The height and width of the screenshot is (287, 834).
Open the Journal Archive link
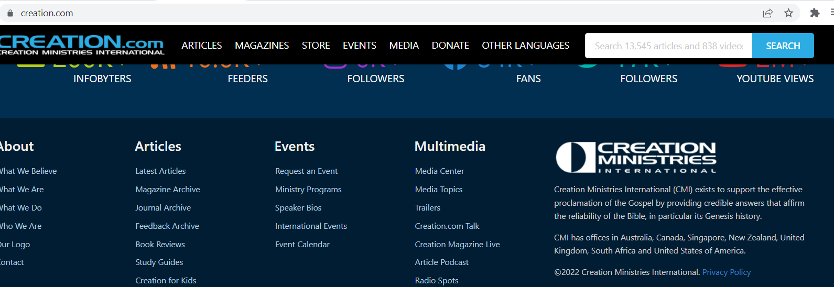tap(163, 208)
